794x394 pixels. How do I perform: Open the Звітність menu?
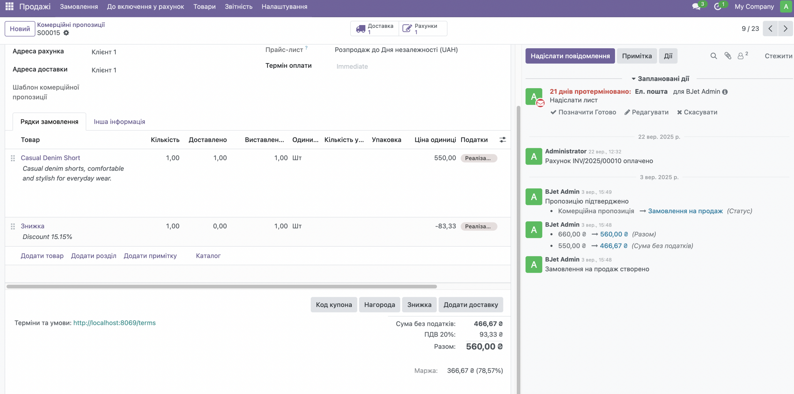click(x=238, y=6)
